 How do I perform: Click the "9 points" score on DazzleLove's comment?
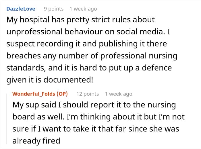click(54, 9)
